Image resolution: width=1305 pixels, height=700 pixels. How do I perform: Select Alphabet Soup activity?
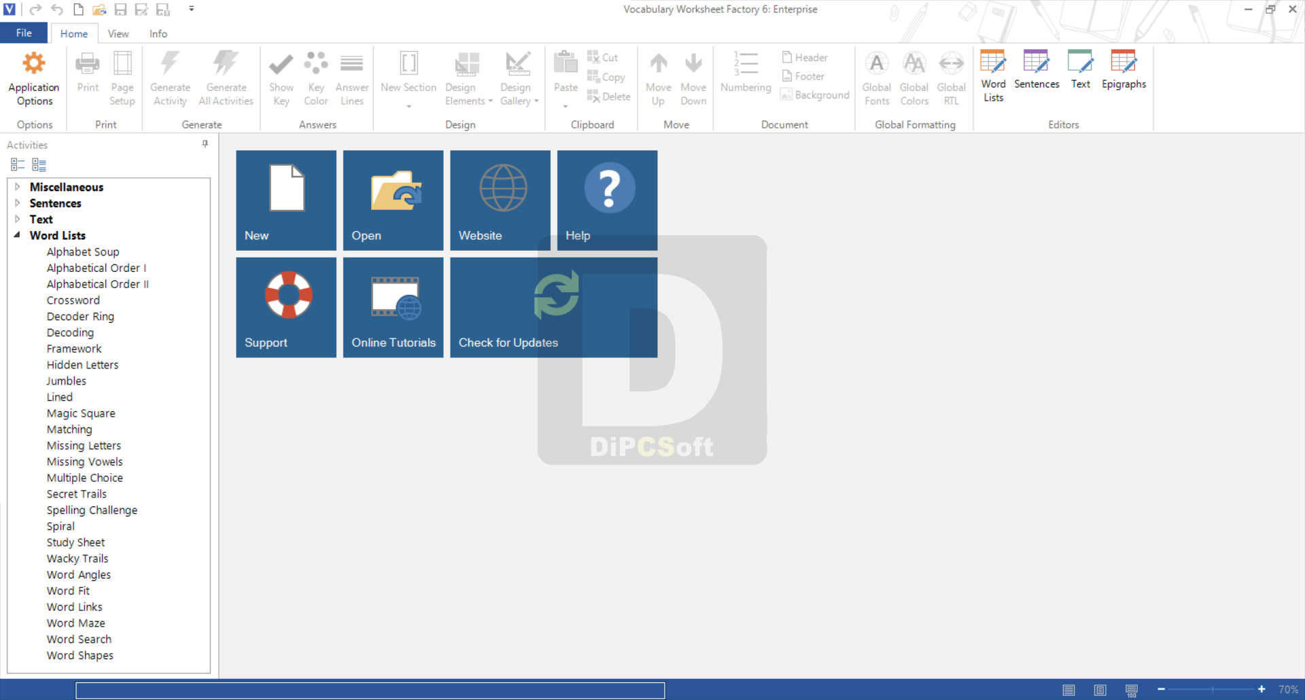tap(83, 251)
